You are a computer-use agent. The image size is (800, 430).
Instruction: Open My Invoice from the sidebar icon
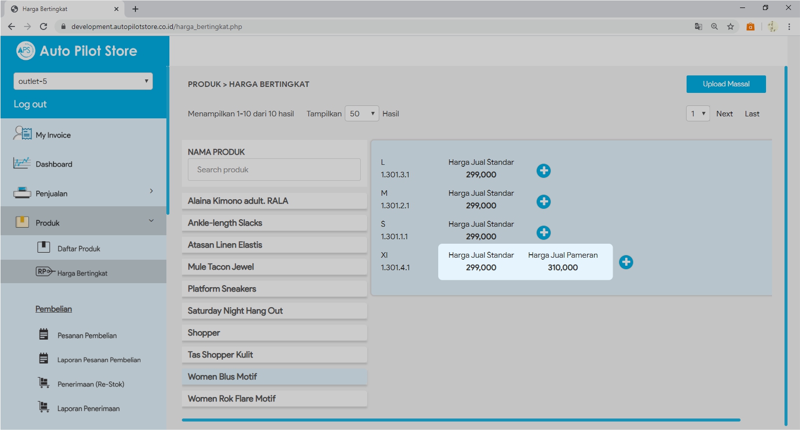click(x=22, y=134)
